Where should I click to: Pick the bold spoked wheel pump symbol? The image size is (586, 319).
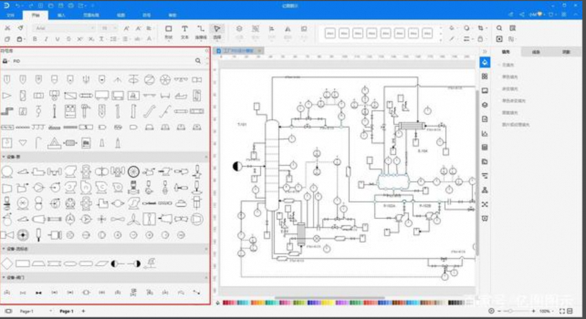[x=133, y=171]
